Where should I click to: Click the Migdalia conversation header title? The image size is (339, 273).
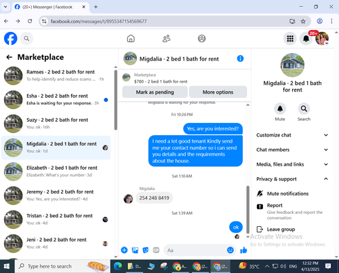[x=179, y=59]
